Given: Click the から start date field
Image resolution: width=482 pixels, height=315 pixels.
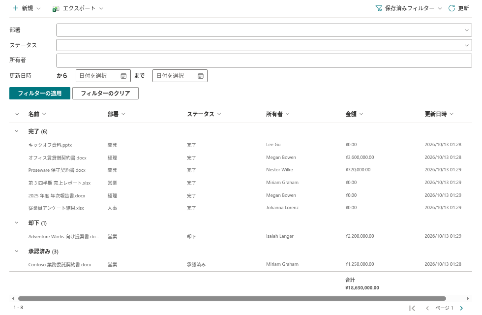Looking at the screenshot, I should point(103,76).
